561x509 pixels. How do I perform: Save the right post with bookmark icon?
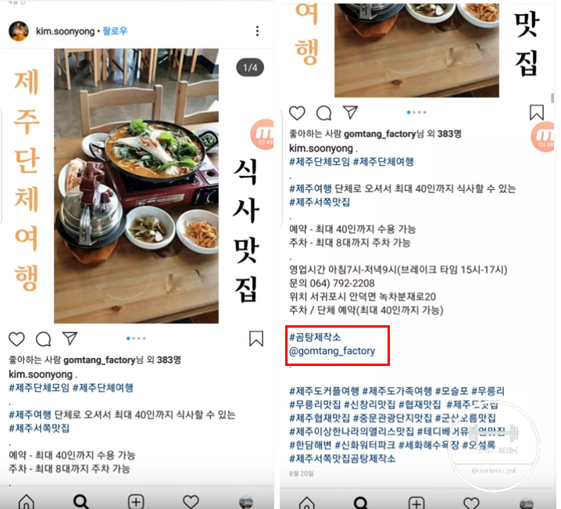[x=537, y=113]
